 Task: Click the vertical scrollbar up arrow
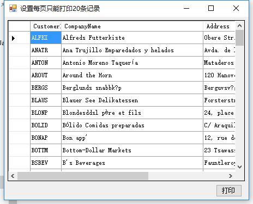click(239, 26)
